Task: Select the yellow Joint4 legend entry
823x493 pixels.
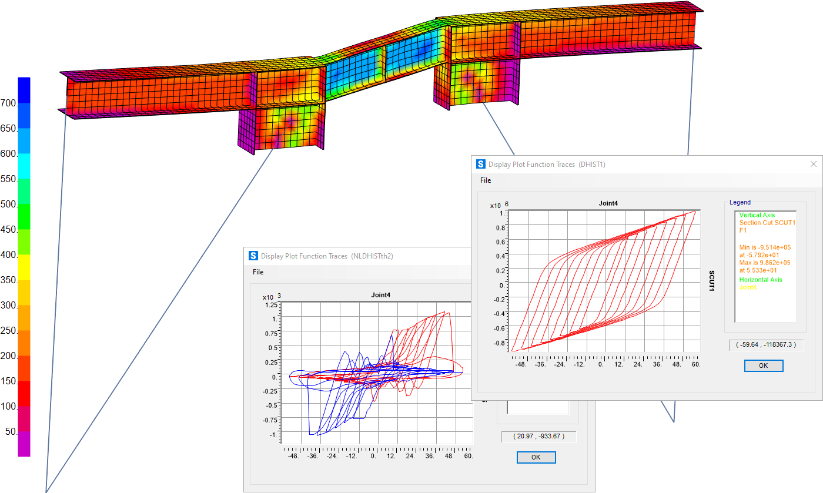Action: pyautogui.click(x=748, y=287)
